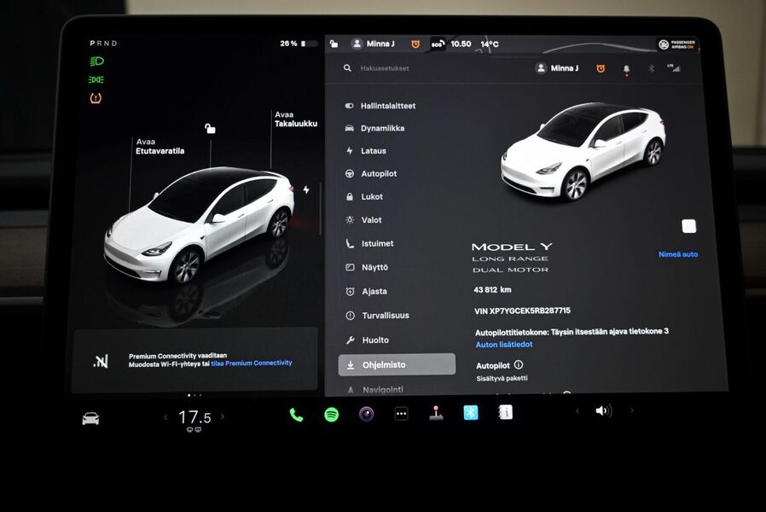
Task: Tap the tire pressure warning icon
Action: click(94, 98)
